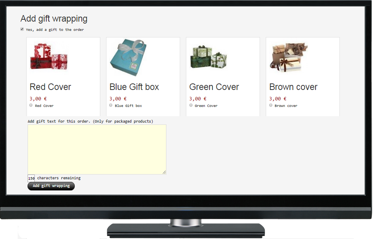Screen dimensions: 373x239
Task: Click the 'Add gift text for this order' label
Action: pos(90,121)
